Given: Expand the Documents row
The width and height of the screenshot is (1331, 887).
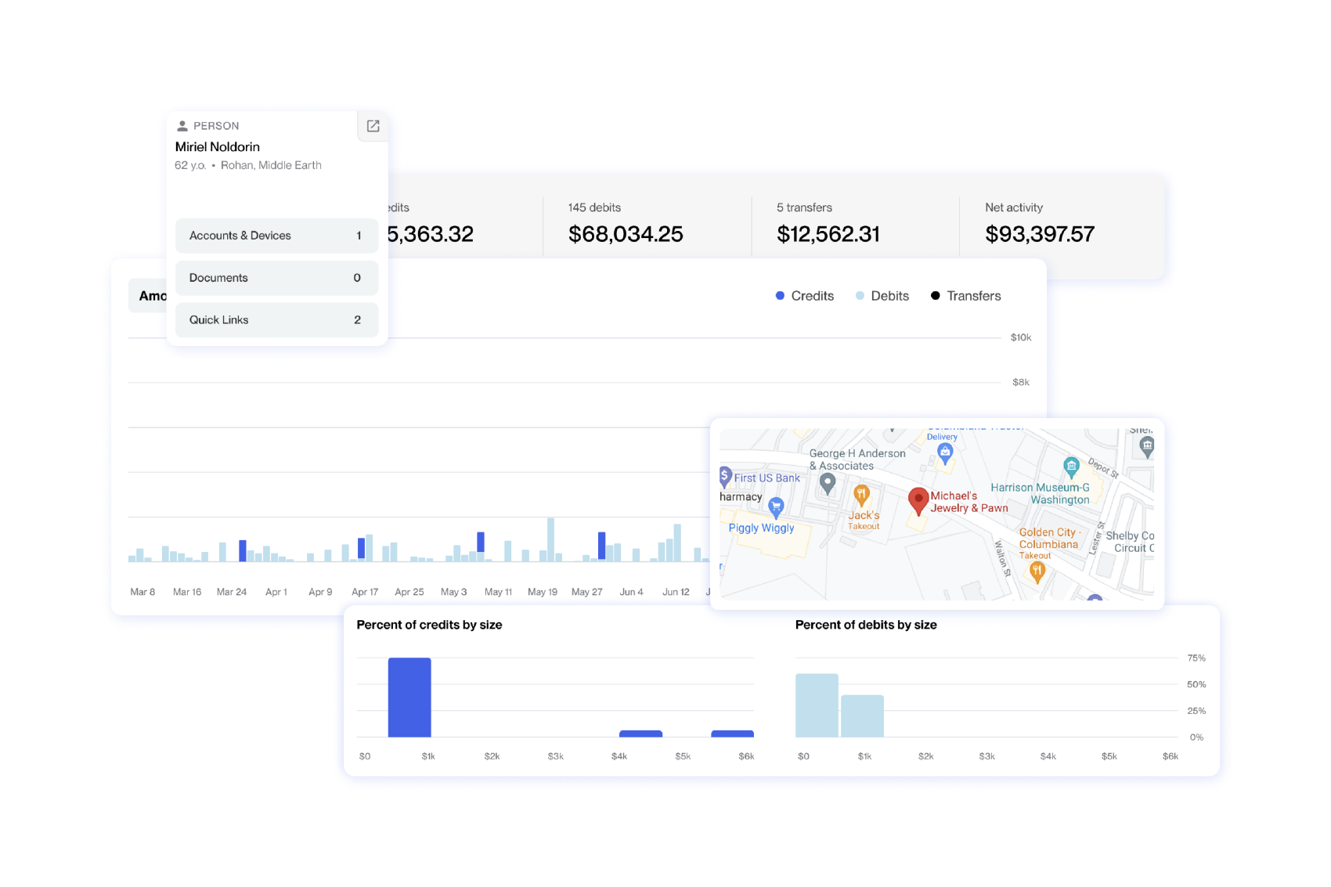Looking at the screenshot, I should click(276, 278).
